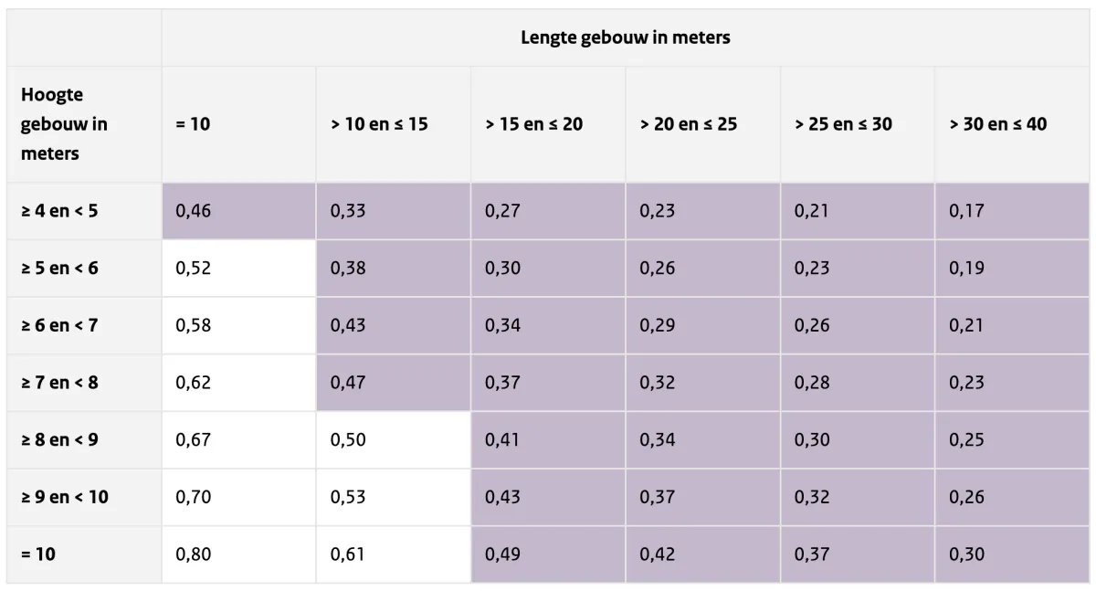The width and height of the screenshot is (1096, 591).
Task: Select the cell showing 0,67
Action: click(x=238, y=440)
